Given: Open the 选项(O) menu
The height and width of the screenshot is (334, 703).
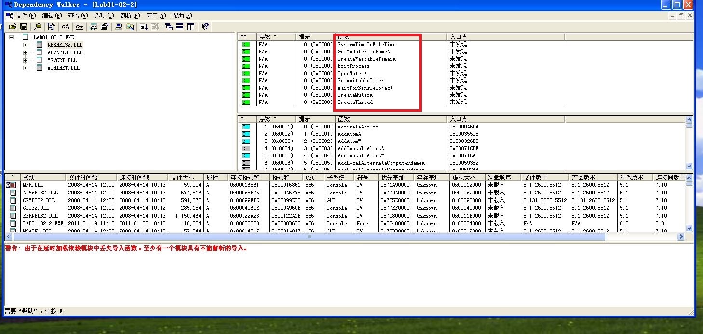Looking at the screenshot, I should pos(104,15).
